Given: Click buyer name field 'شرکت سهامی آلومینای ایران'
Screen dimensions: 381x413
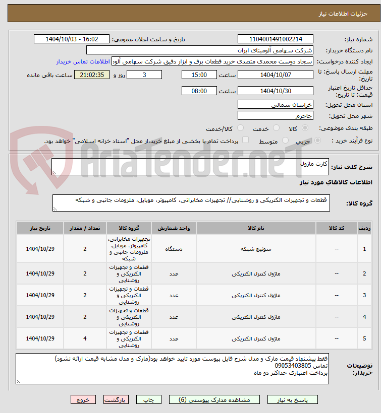Looking at the screenshot, I should [x=200, y=50].
